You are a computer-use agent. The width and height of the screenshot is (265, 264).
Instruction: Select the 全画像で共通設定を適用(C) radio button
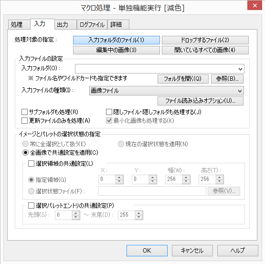25,153
